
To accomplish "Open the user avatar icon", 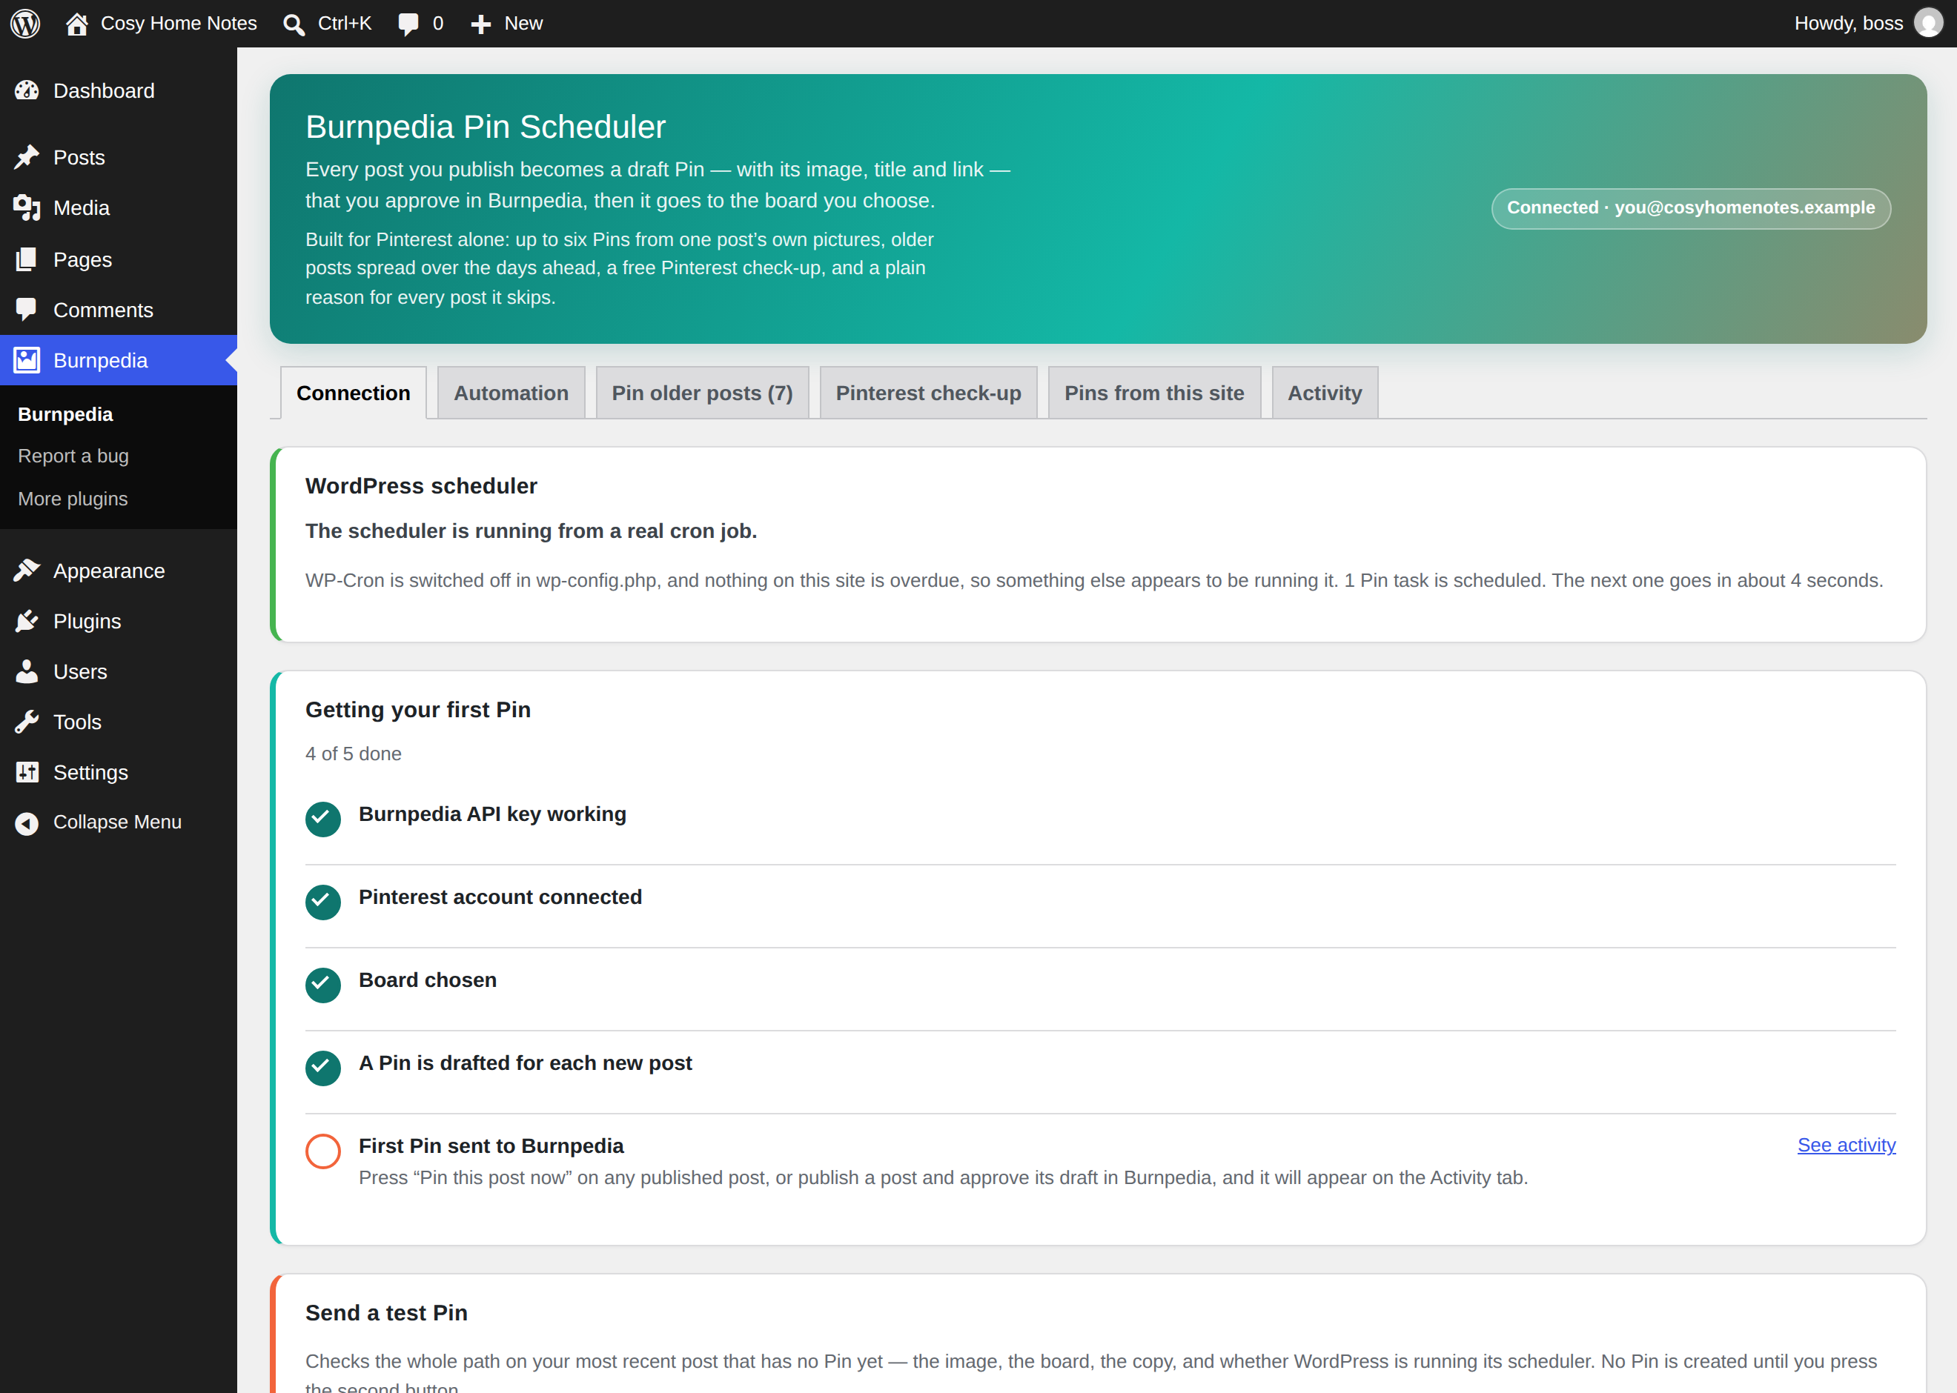I will (1928, 23).
